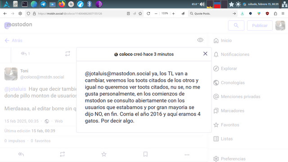Viewport: 288px width, 162px height.
Task: Open the browser downloads icon
Action: [x=242, y=13]
